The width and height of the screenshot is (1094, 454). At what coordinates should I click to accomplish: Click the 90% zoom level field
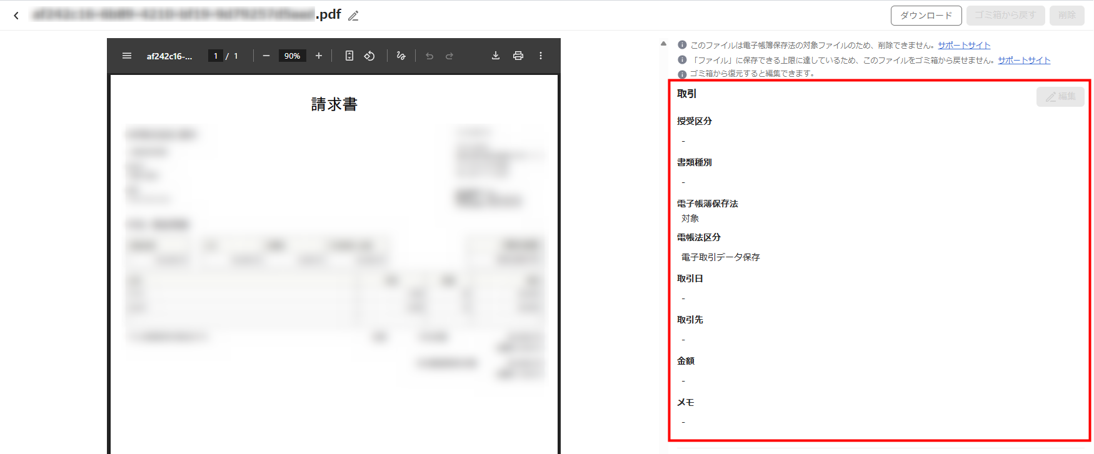[x=292, y=56]
